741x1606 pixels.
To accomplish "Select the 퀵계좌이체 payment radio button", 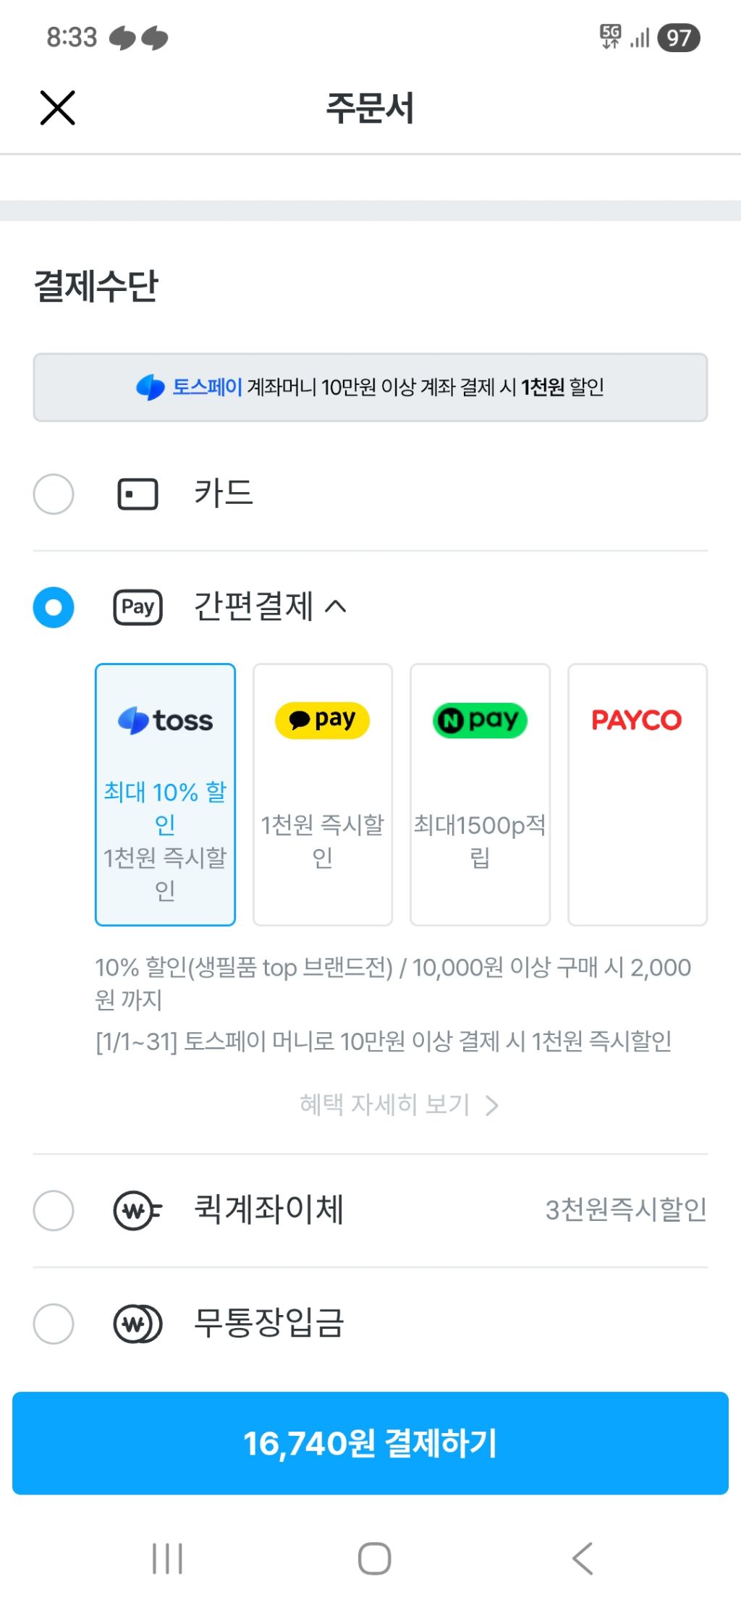I will click(53, 1210).
